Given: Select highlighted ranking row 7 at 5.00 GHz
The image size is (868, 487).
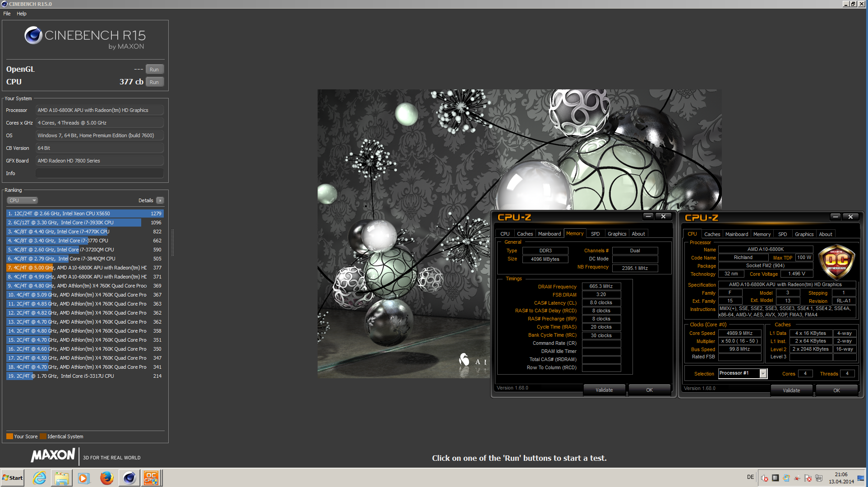Looking at the screenshot, I should pyautogui.click(x=85, y=268).
